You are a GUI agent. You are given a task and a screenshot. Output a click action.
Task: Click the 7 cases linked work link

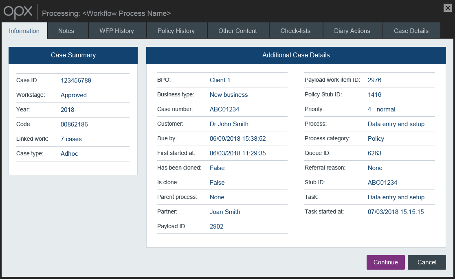coord(71,139)
